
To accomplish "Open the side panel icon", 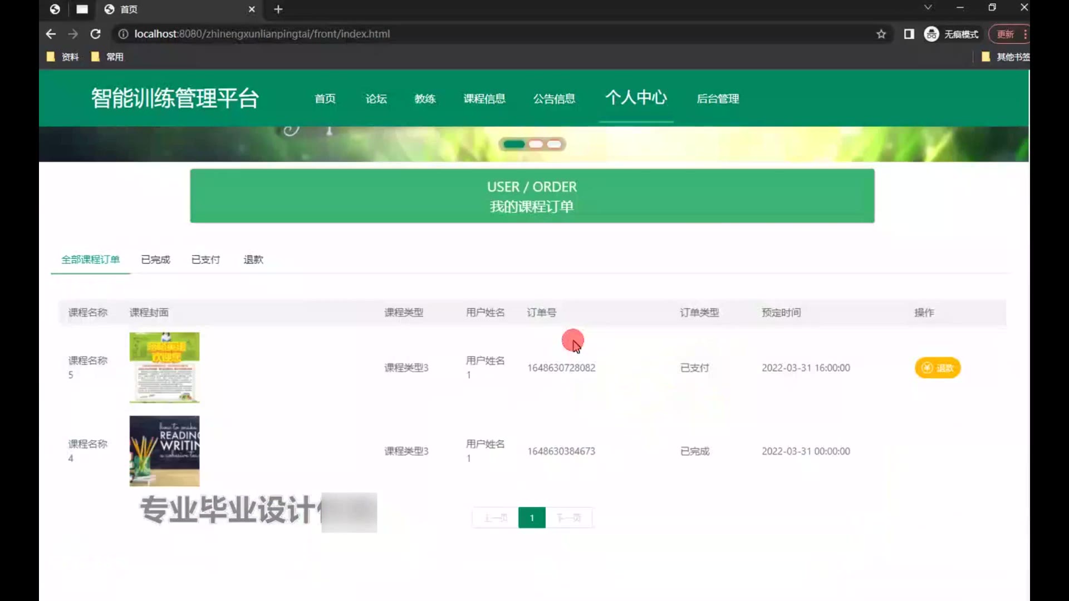I will coord(909,34).
